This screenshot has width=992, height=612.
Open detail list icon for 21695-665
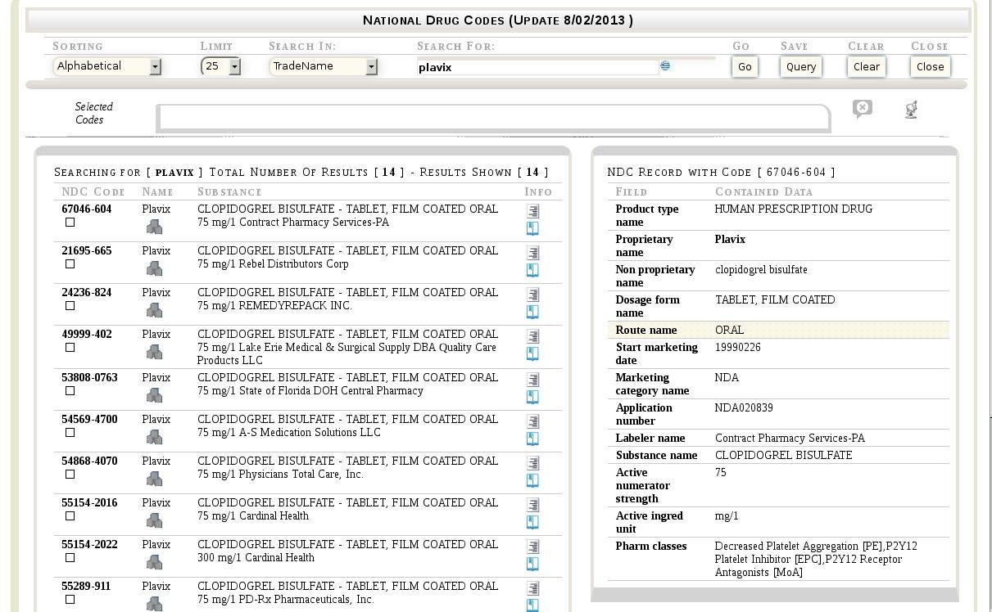[x=533, y=252]
